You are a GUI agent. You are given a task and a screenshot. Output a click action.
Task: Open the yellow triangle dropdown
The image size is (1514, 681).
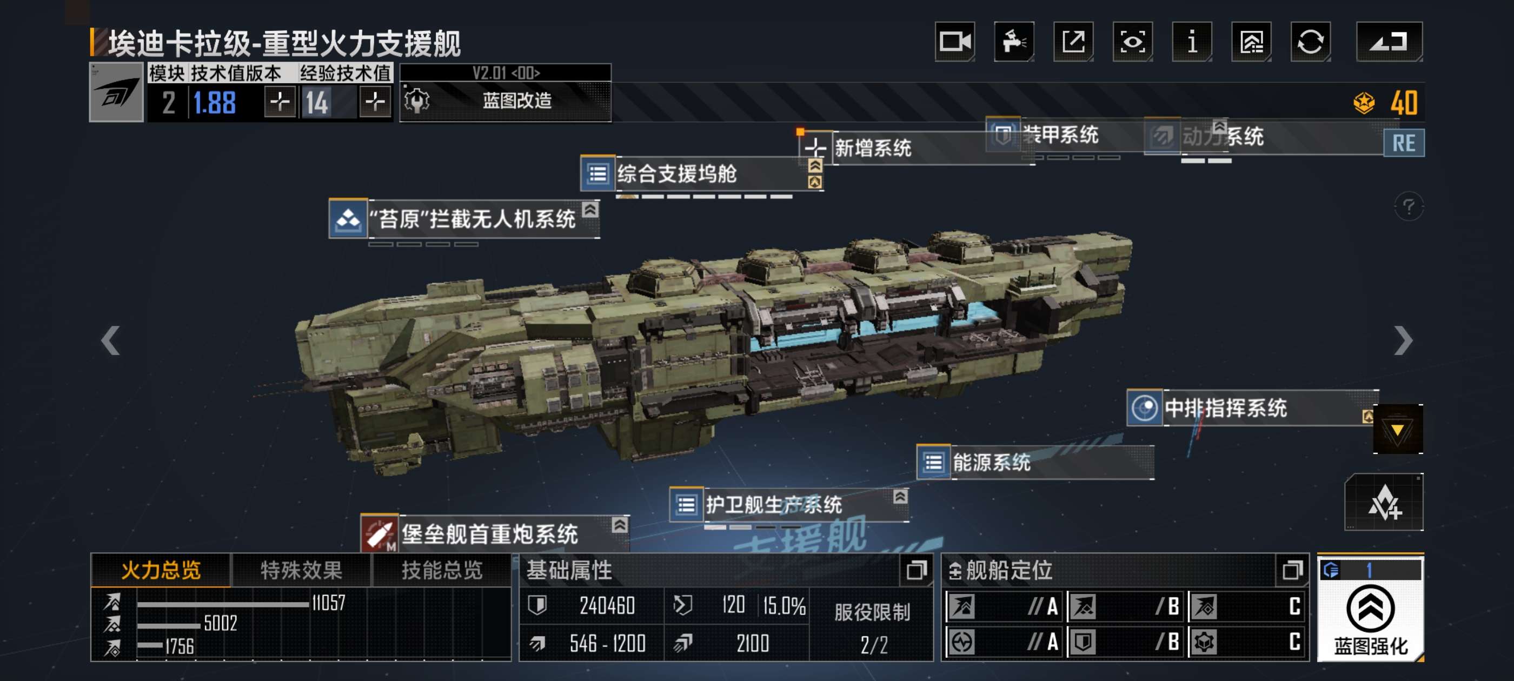(x=1398, y=430)
